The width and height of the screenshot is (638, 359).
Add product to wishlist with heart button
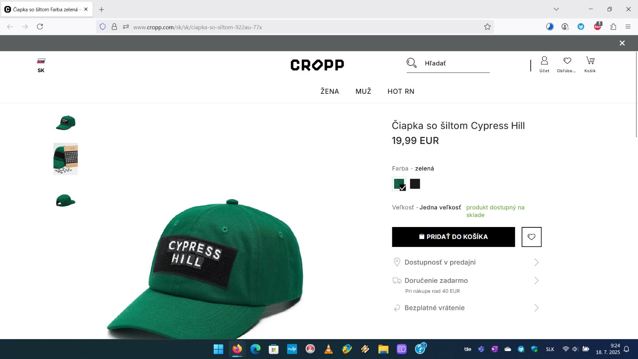pos(532,237)
